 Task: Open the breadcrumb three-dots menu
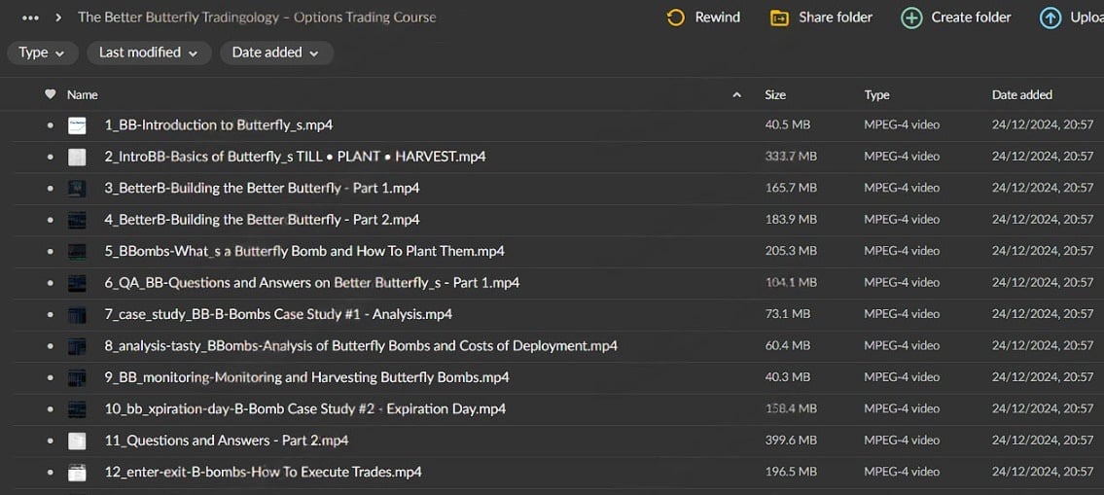pyautogui.click(x=30, y=18)
